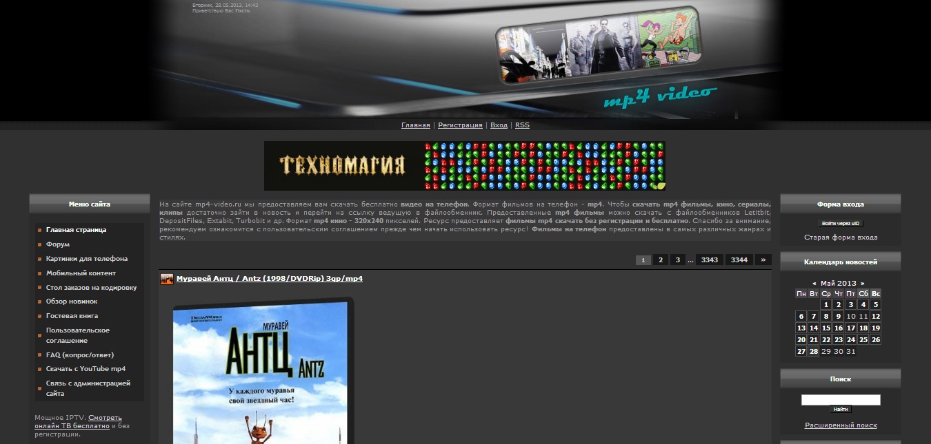Go to the Регистрация page
Image resolution: width=931 pixels, height=444 pixels.
[x=460, y=125]
